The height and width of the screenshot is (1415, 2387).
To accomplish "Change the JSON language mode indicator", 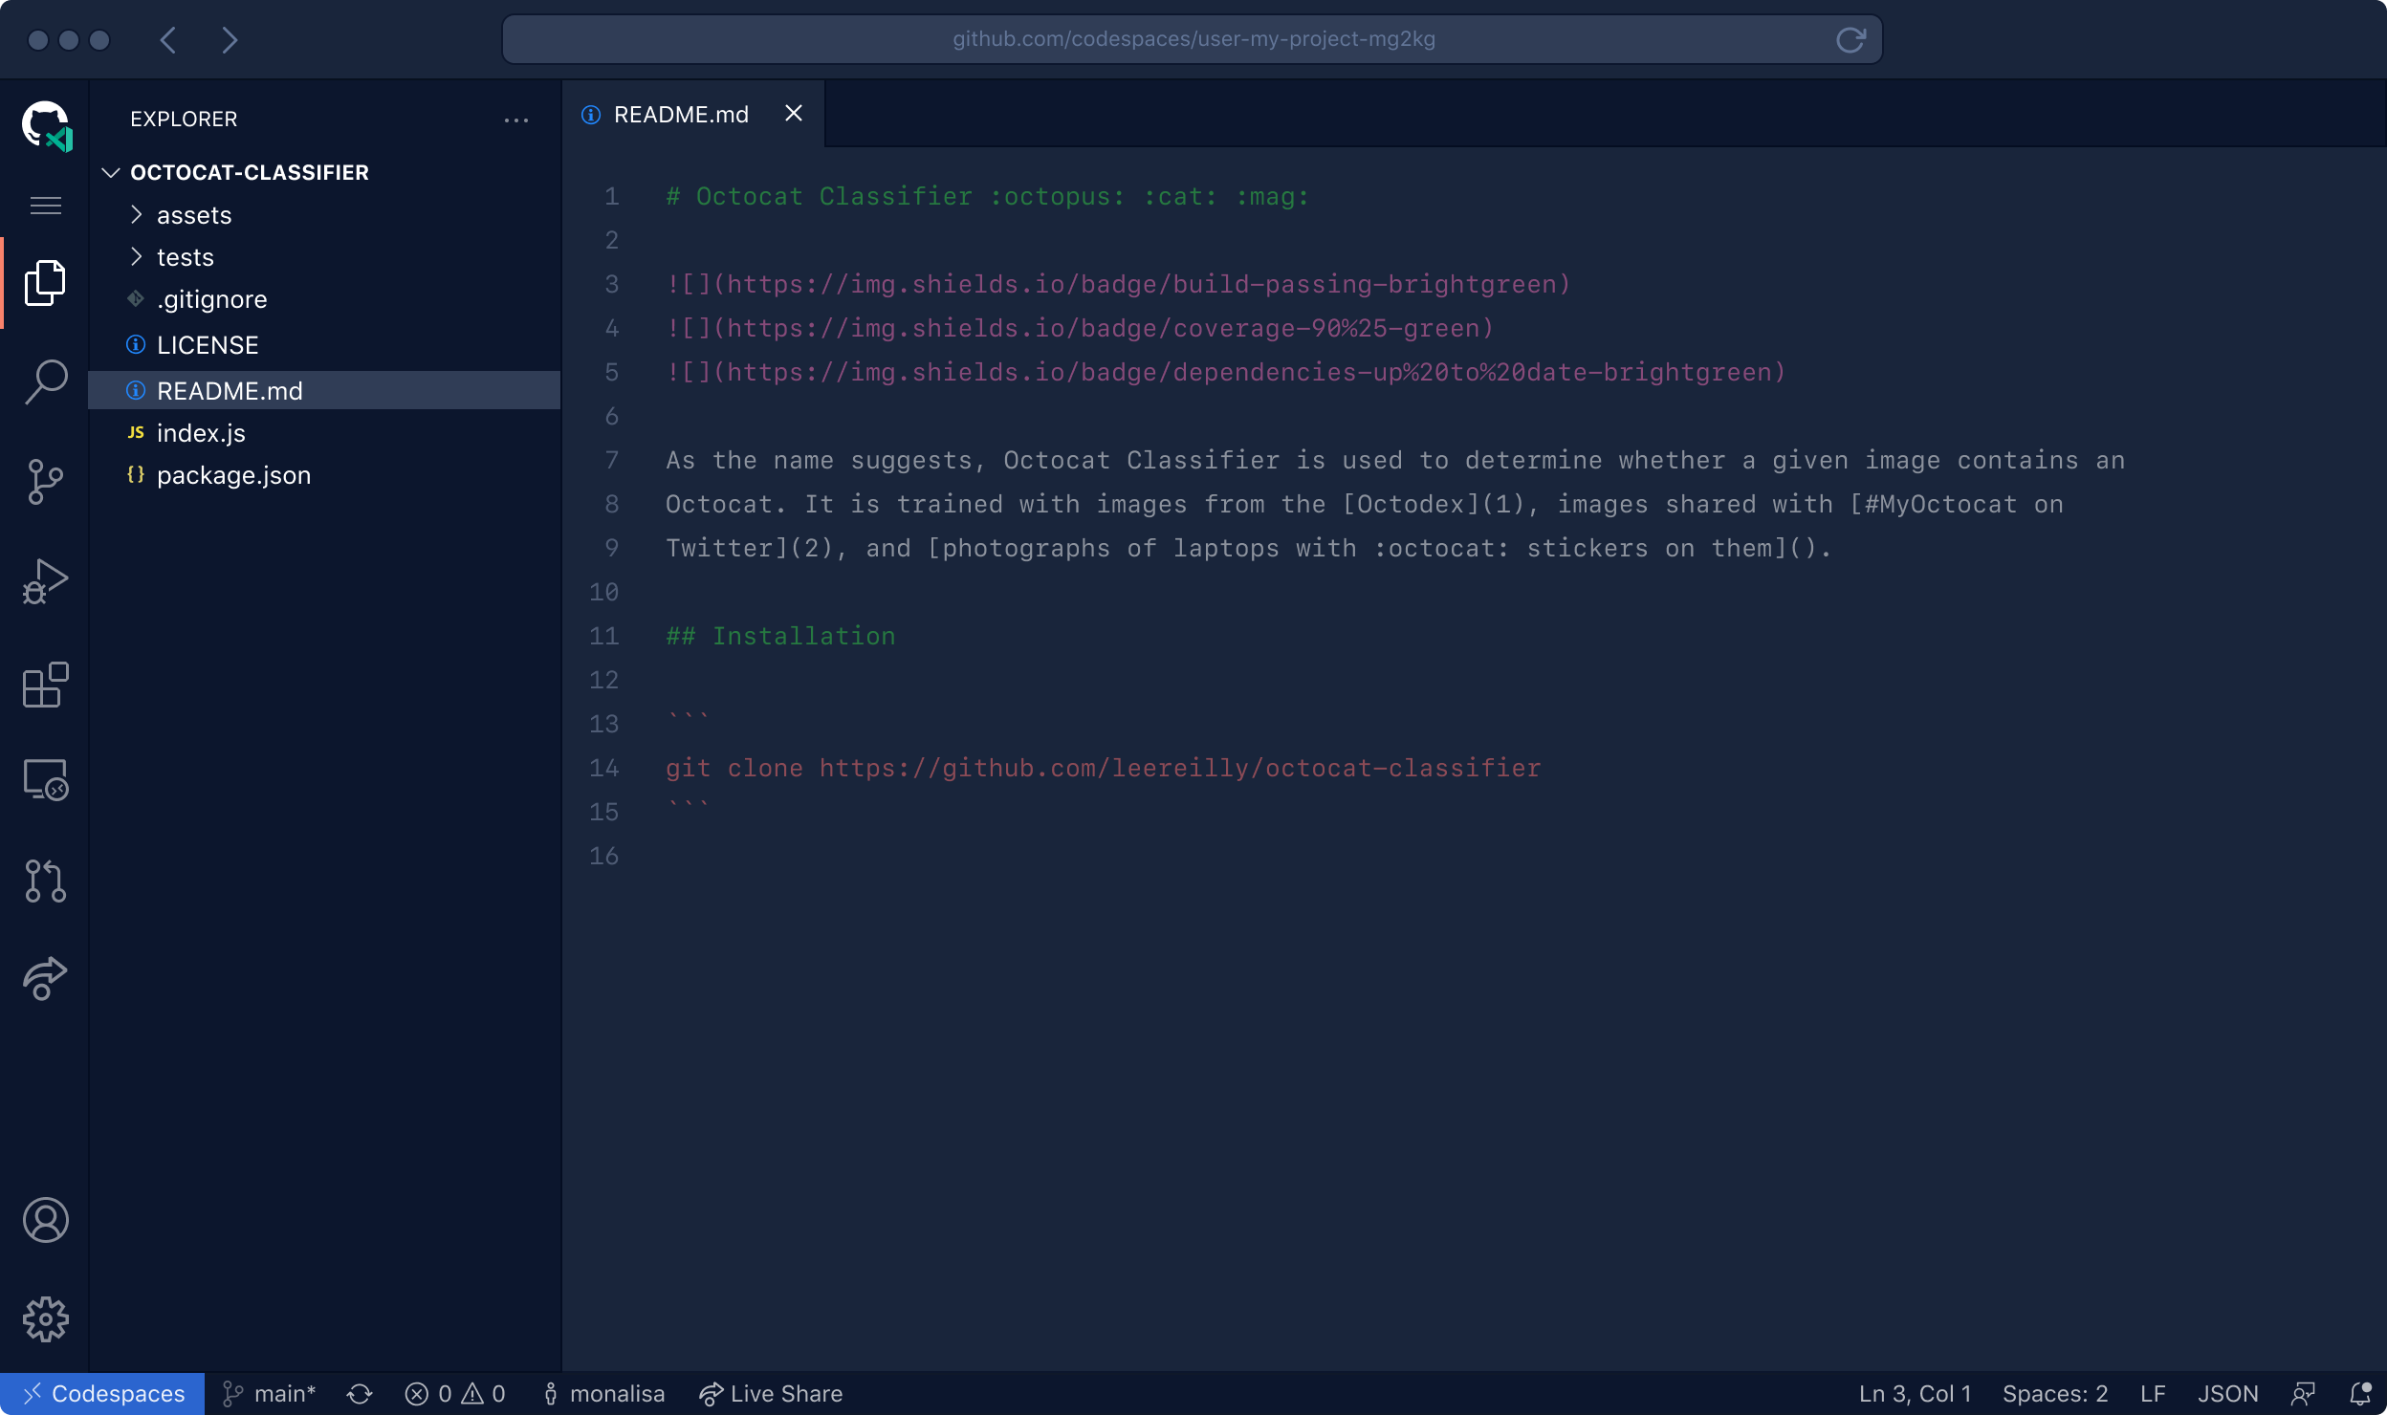I will point(2228,1393).
